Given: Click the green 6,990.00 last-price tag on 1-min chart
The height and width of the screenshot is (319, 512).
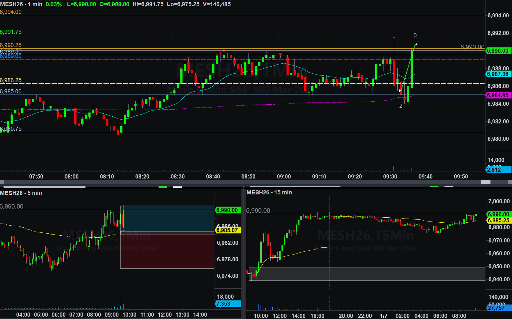Looking at the screenshot, I should 498,51.
